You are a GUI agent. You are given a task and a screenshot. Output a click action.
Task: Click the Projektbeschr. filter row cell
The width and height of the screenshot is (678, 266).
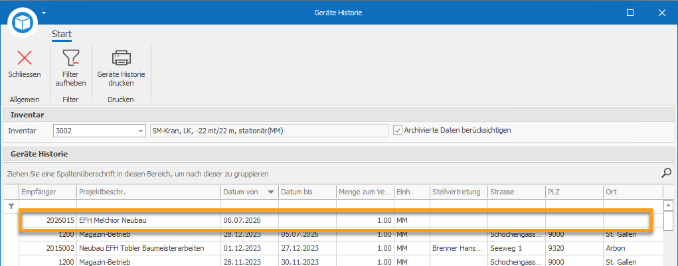click(x=149, y=206)
